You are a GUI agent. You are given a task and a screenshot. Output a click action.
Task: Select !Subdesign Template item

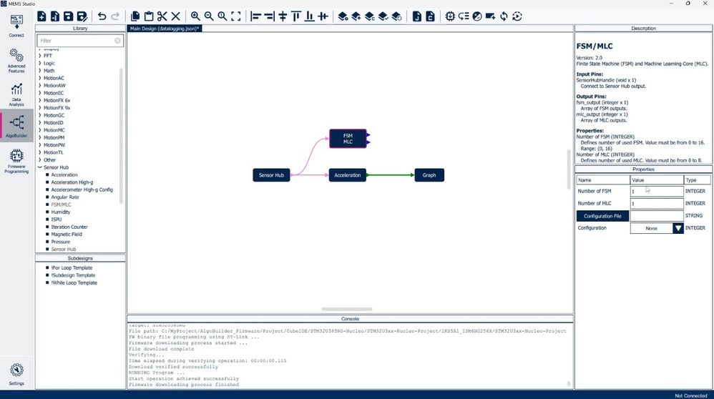[x=73, y=275]
